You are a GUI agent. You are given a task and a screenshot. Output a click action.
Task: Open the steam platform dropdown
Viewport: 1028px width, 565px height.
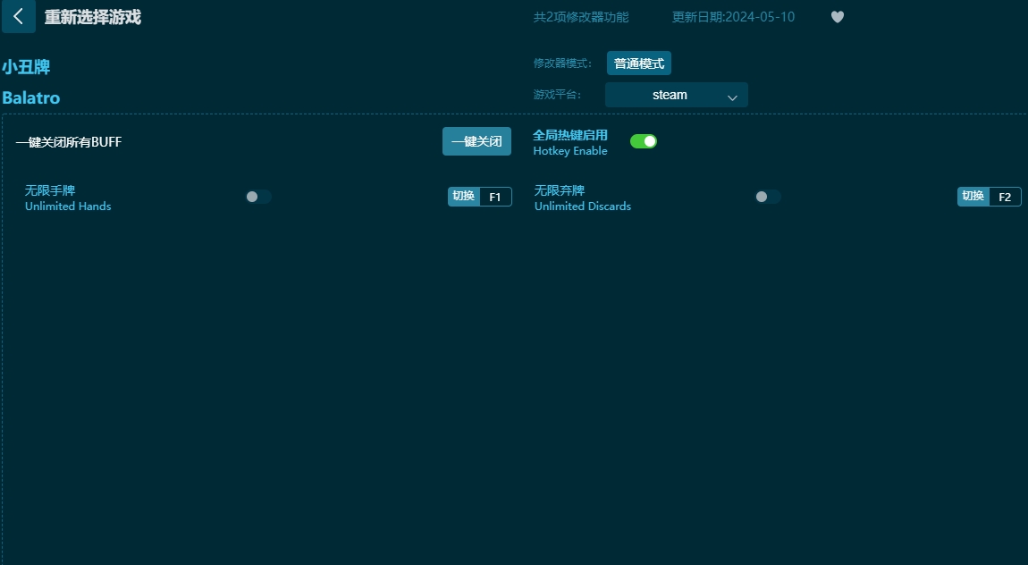click(676, 95)
